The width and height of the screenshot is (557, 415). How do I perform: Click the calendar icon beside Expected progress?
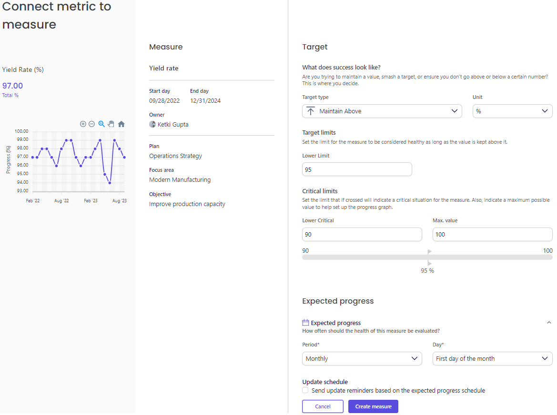306,322
